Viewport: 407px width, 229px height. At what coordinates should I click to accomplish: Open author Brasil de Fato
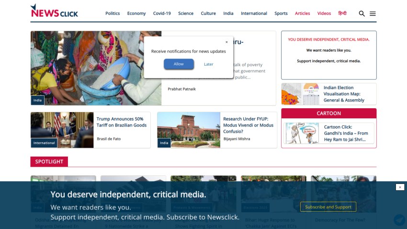[109, 139]
